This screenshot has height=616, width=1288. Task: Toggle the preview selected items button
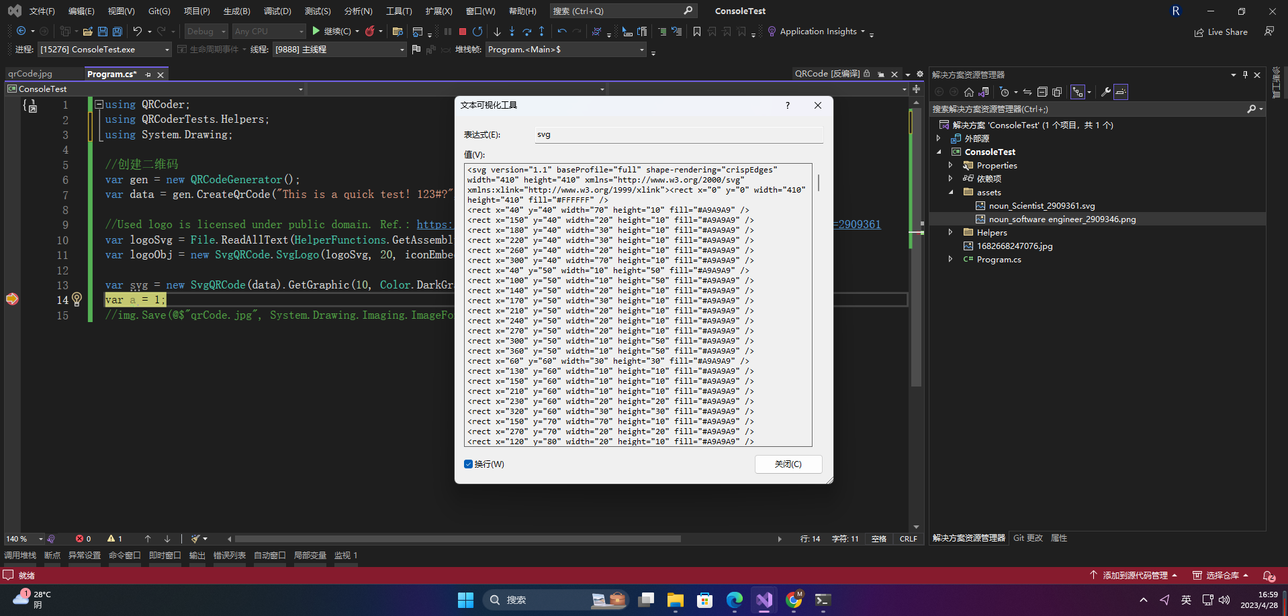coord(1121,92)
